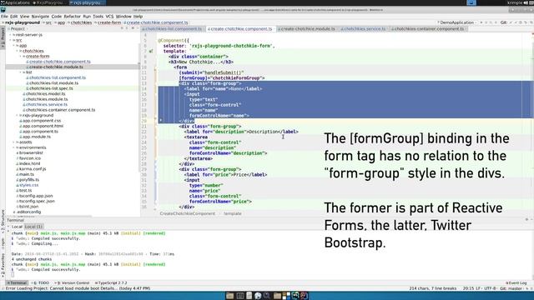Click Git: master branch in status bar
534x300 pixels.
click(x=511, y=288)
